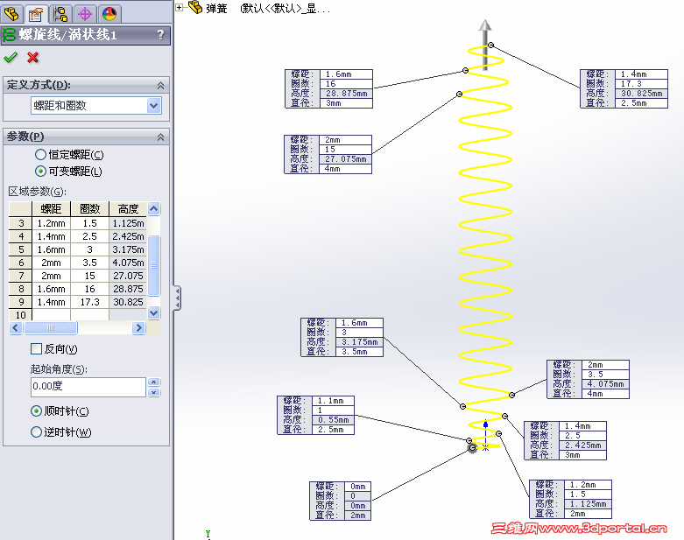Viewport: 684px width, 540px height.
Task: Click helix control point at top end
Action: point(491,45)
